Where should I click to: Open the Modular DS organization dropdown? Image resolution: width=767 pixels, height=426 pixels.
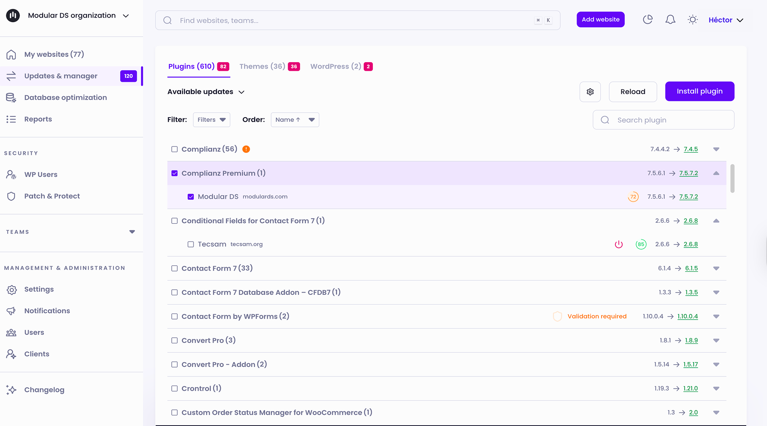78,16
